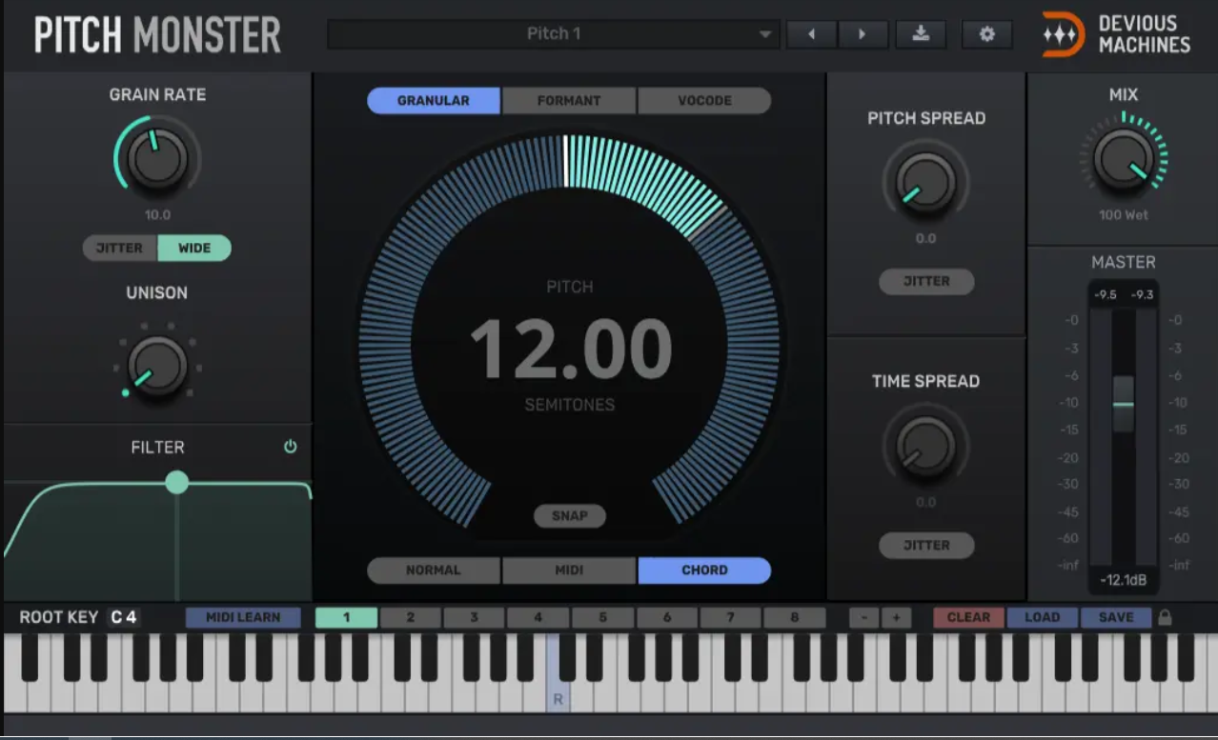
Task: Select the MIDI pitch mode
Action: click(x=569, y=570)
